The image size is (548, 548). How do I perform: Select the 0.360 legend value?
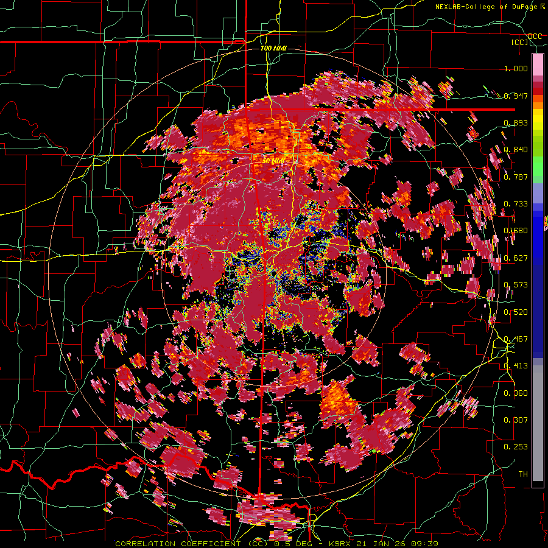[516, 393]
